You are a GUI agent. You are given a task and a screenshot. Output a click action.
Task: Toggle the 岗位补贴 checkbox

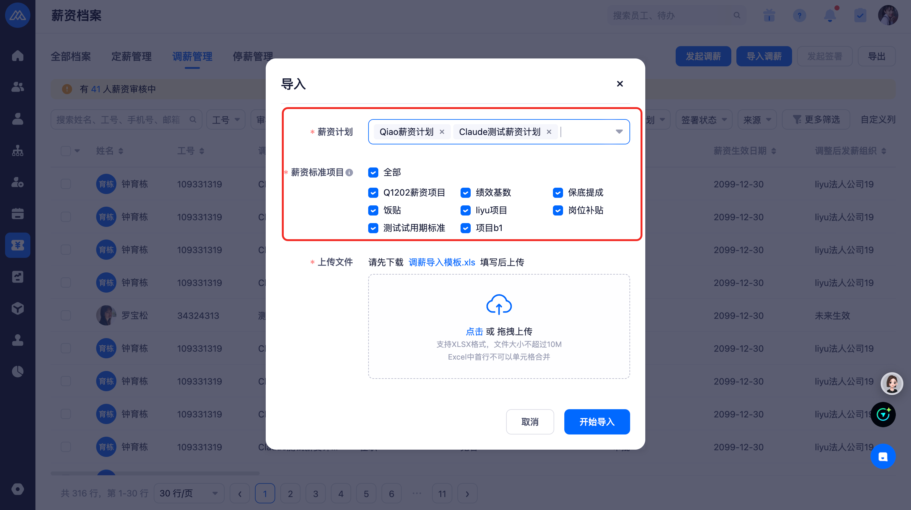[558, 210]
